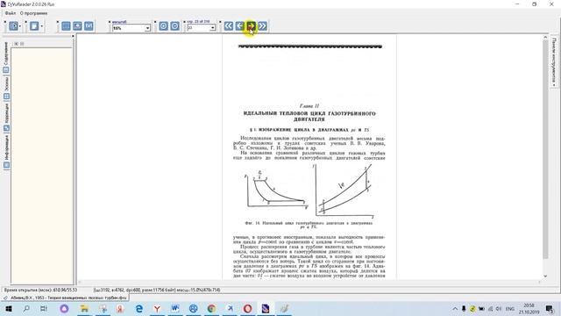This screenshot has height=316, width=561.
Task: Click the zoom out minus icon
Action: pyautogui.click(x=175, y=26)
